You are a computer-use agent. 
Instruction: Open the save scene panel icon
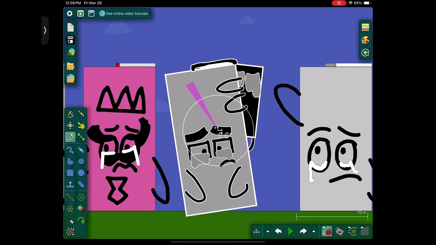pyautogui.click(x=71, y=40)
